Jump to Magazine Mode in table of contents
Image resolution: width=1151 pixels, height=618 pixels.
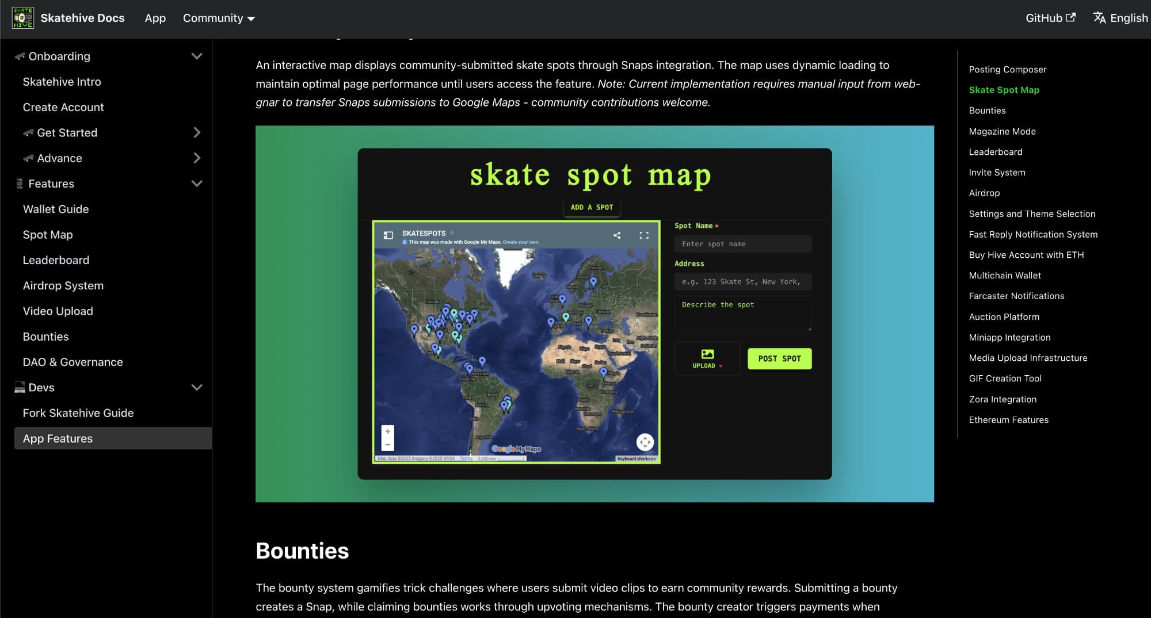click(1002, 131)
